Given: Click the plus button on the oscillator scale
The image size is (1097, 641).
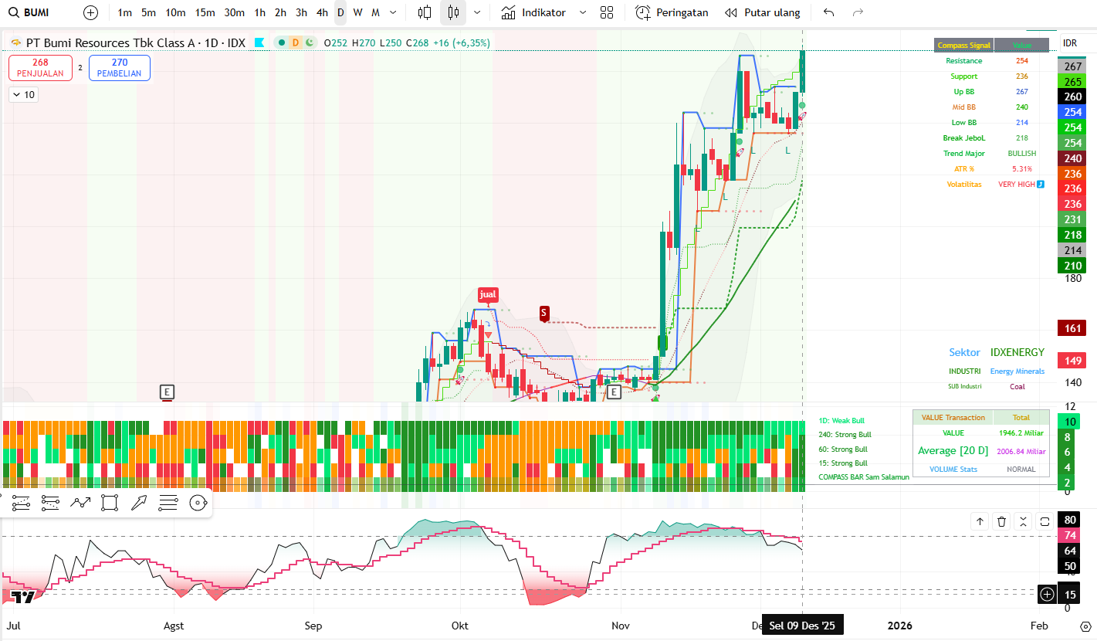Looking at the screenshot, I should (1047, 594).
